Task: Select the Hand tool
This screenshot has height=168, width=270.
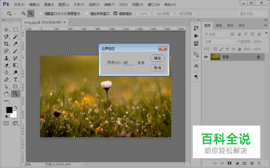Action: tap(6, 94)
